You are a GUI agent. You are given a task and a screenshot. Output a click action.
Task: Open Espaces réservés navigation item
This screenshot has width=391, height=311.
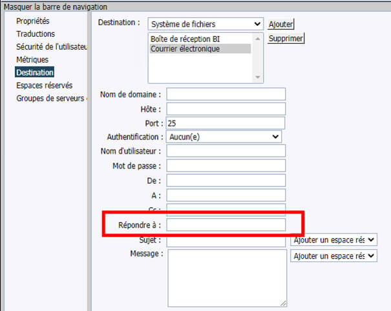(x=44, y=85)
